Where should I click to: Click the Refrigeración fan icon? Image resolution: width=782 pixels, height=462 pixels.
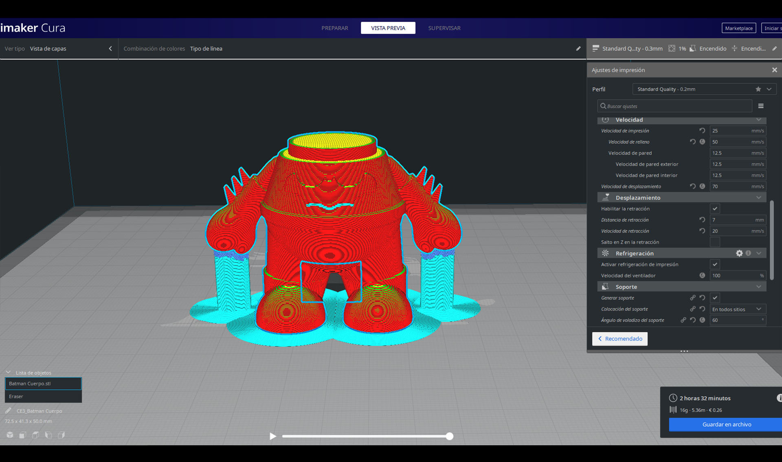[x=606, y=253]
